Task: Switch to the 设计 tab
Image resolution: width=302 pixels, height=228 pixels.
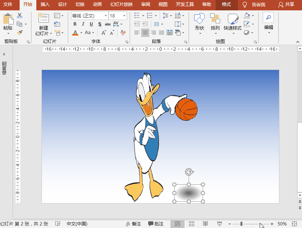Action: pos(62,4)
